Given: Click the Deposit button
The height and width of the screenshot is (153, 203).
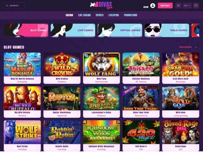Looking at the screenshot, I should coord(165,6).
